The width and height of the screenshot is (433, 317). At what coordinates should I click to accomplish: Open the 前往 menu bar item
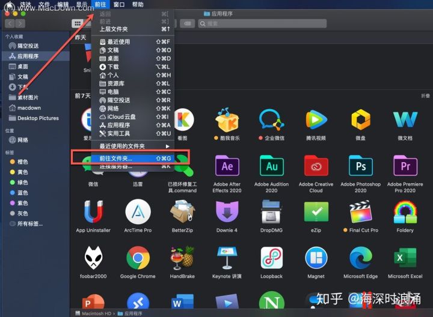tap(100, 5)
